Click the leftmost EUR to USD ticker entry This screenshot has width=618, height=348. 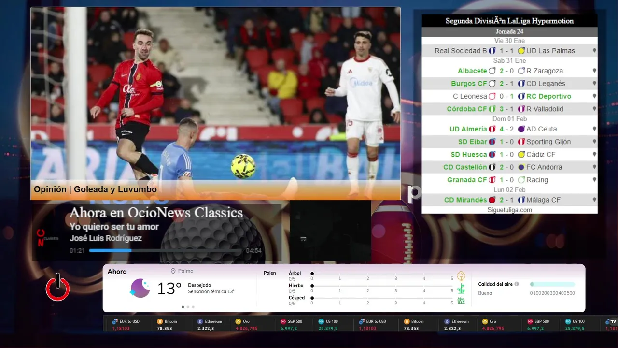pos(126,325)
